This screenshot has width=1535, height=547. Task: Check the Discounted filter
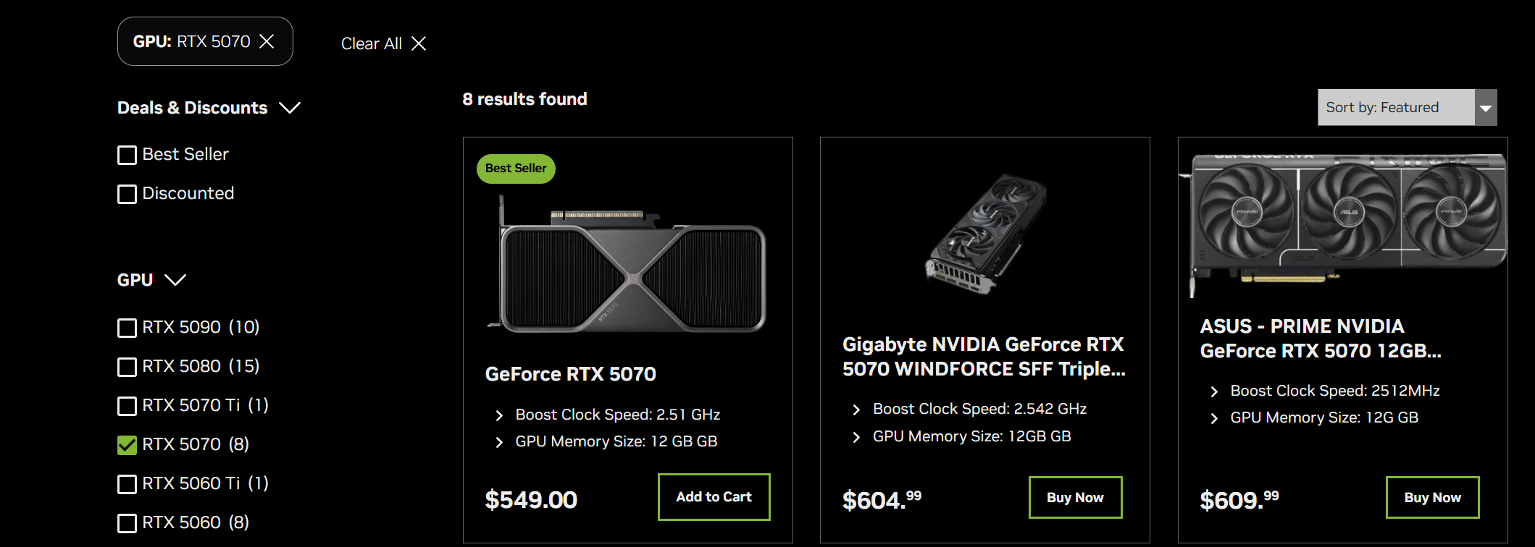[127, 194]
